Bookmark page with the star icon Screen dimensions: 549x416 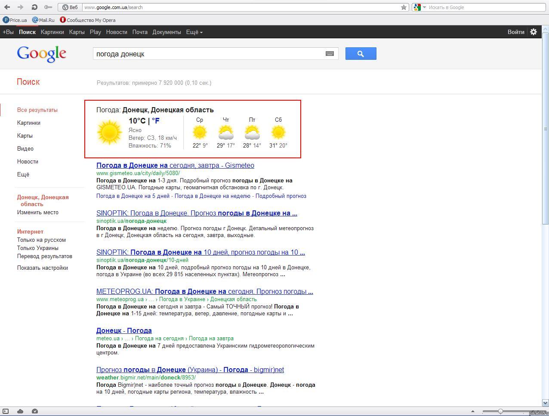click(404, 7)
